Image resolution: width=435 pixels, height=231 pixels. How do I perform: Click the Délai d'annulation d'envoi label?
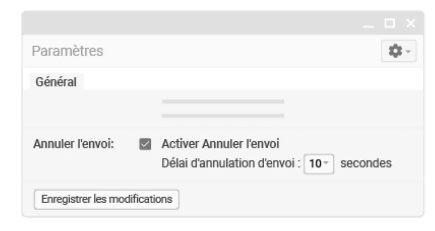(231, 163)
